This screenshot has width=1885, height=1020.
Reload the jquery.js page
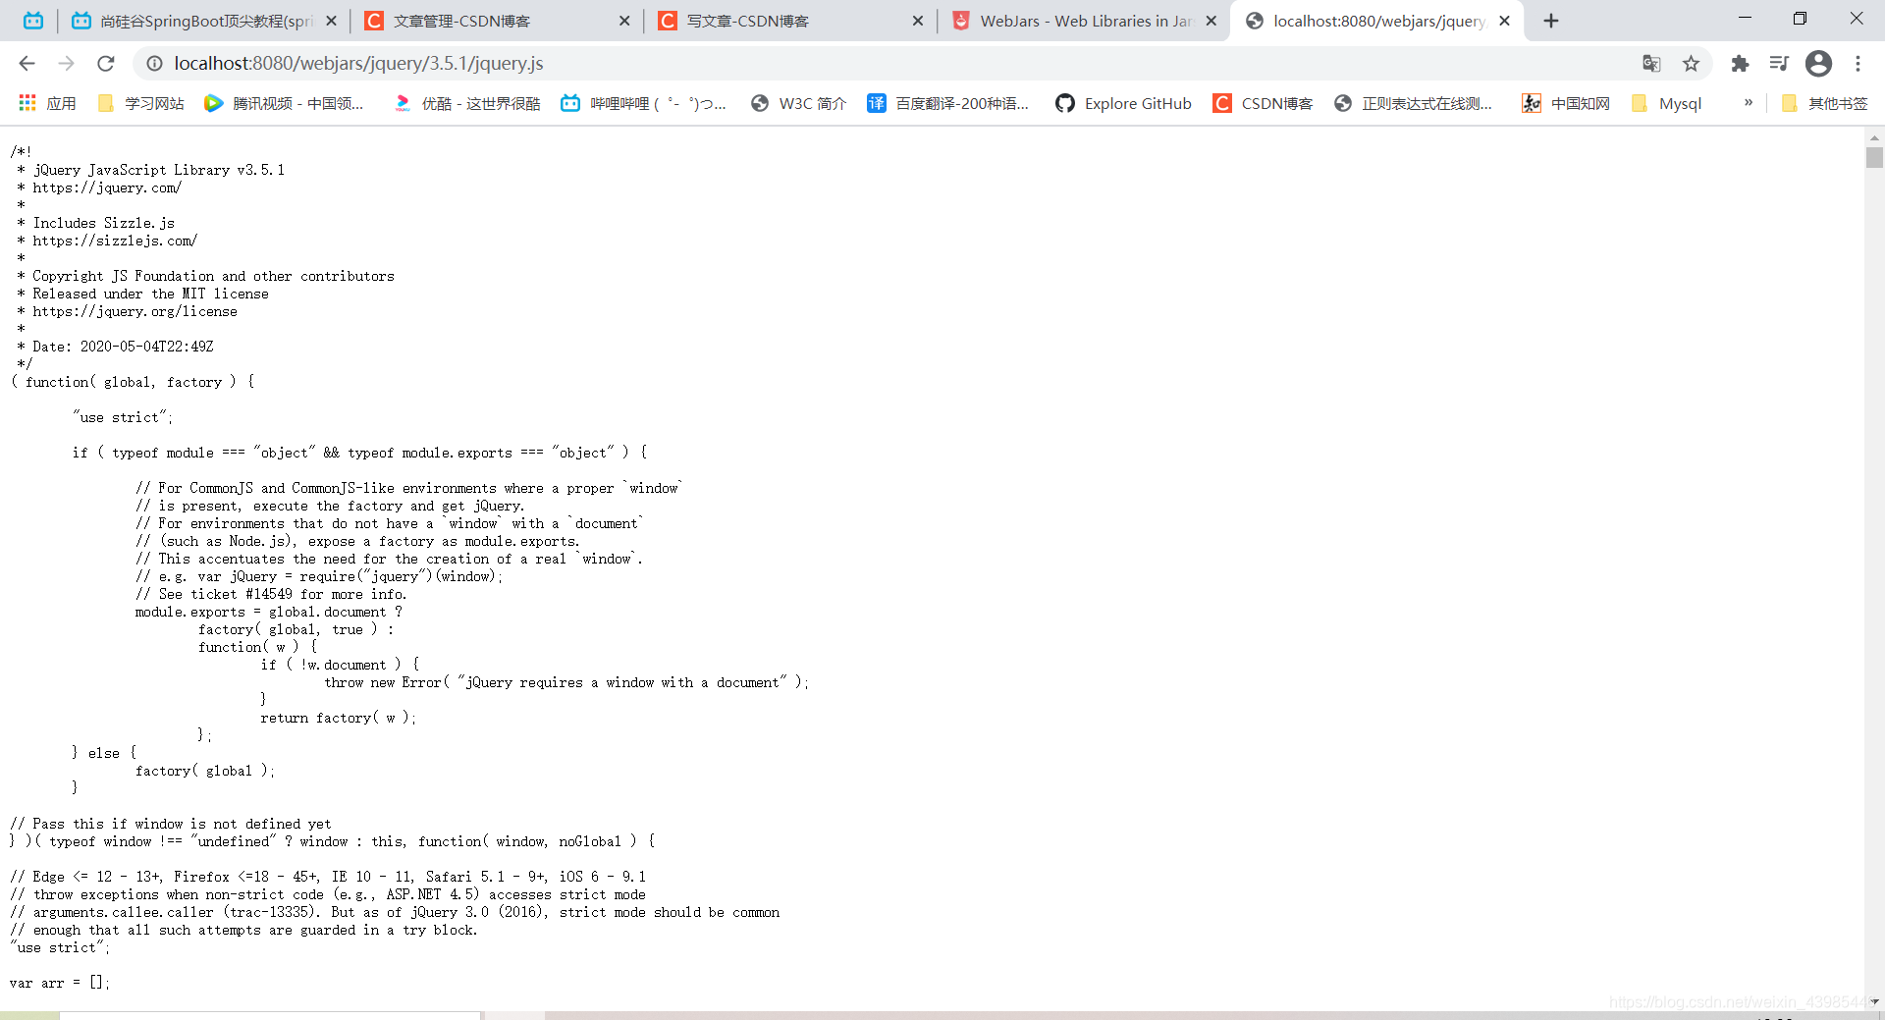point(106,64)
